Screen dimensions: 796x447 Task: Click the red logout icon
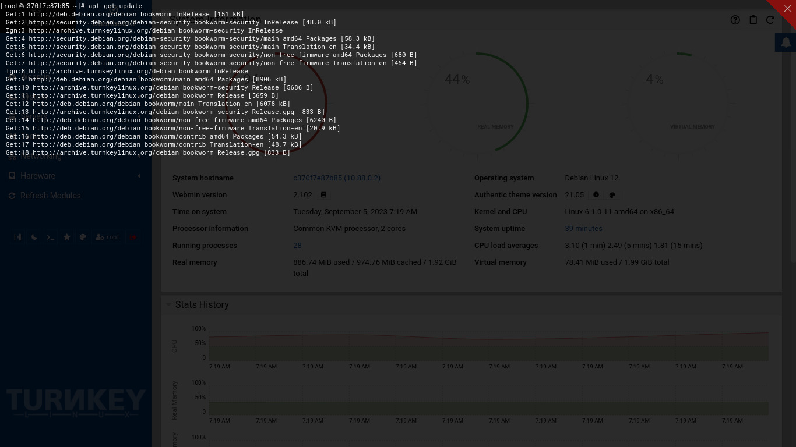pyautogui.click(x=133, y=237)
